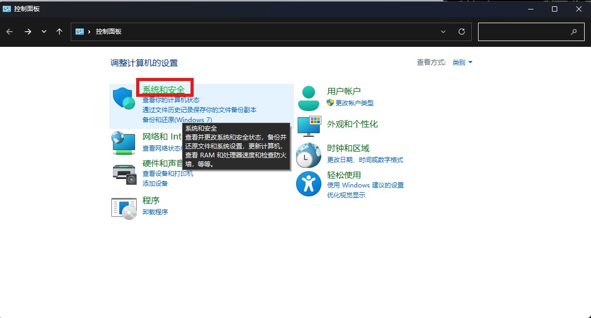Open the Hardware and Sound printer icon
The width and height of the screenshot is (591, 318).
click(x=124, y=174)
